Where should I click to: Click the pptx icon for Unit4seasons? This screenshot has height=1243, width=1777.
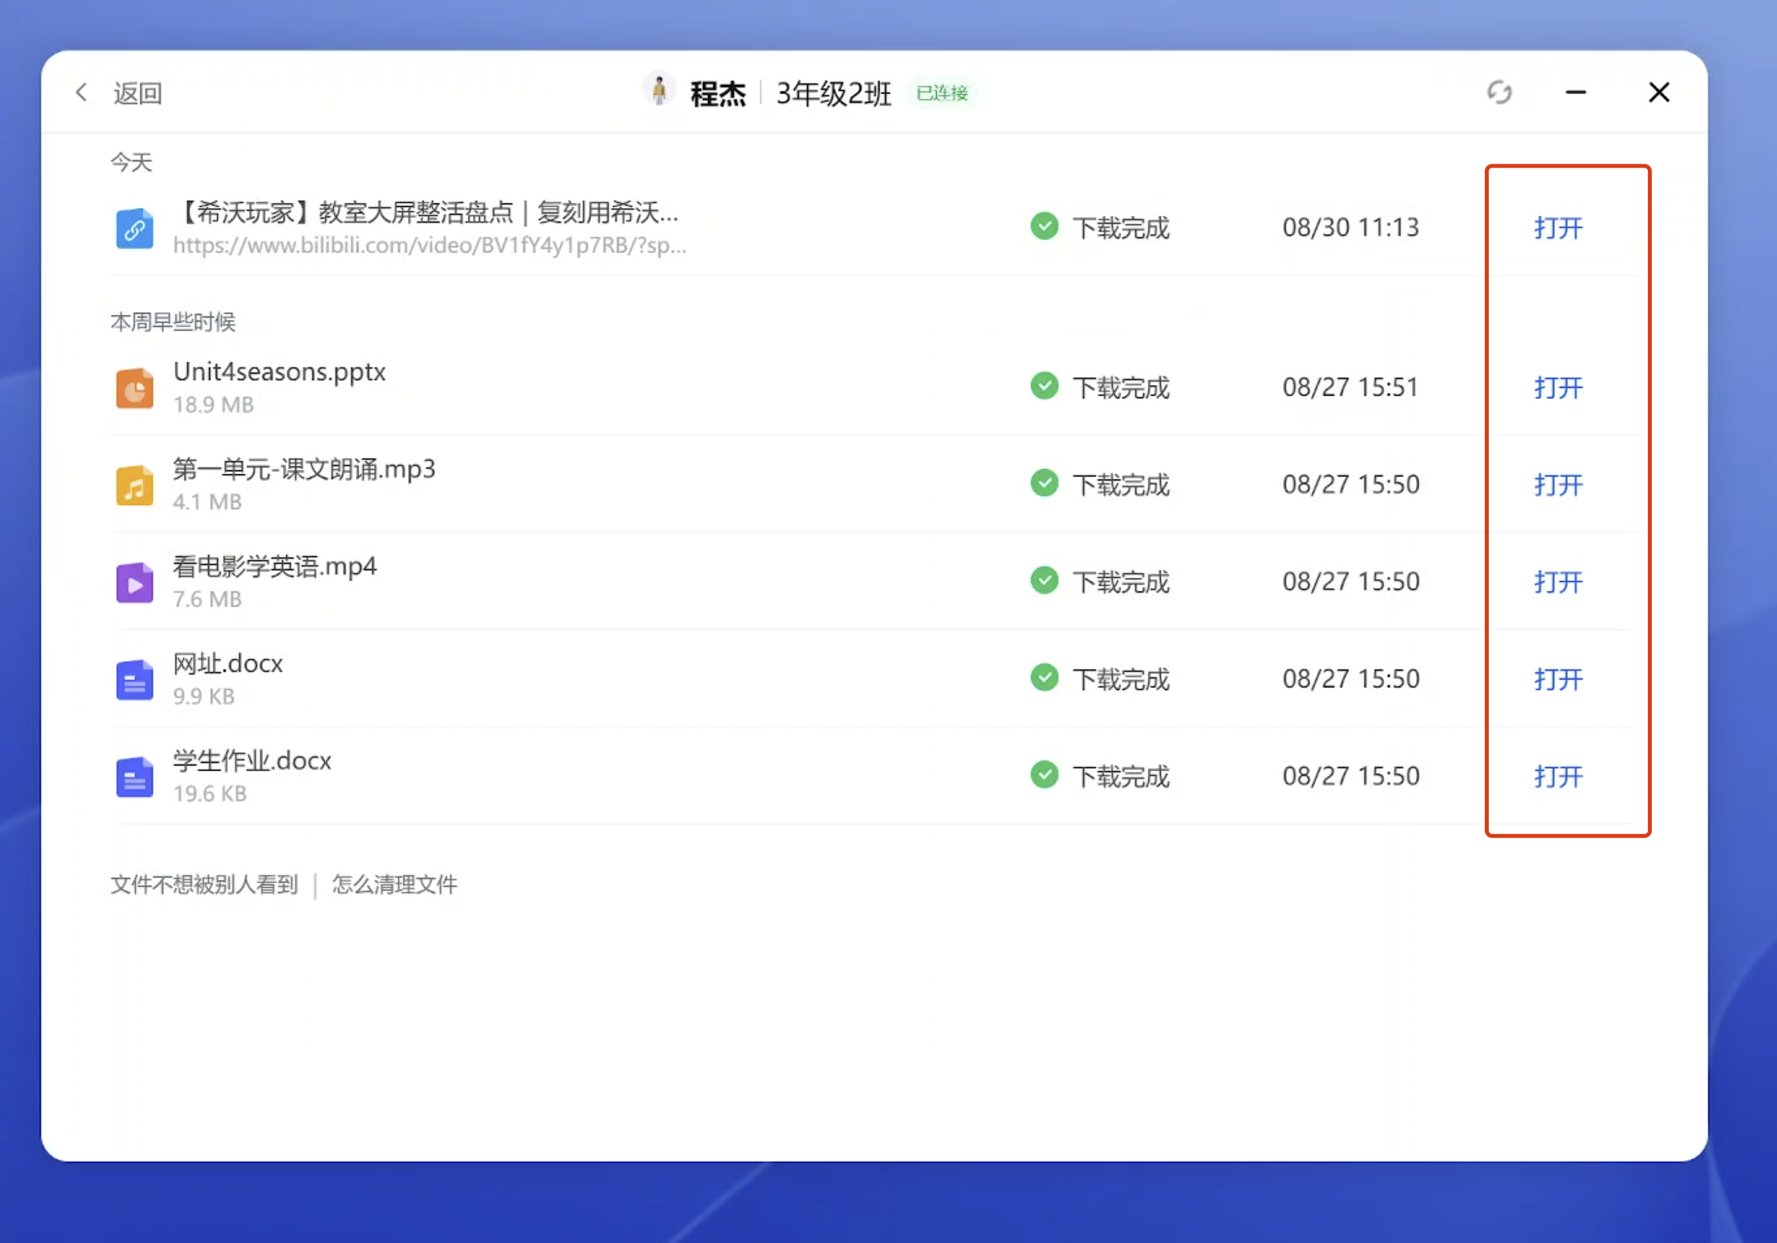pyautogui.click(x=135, y=388)
